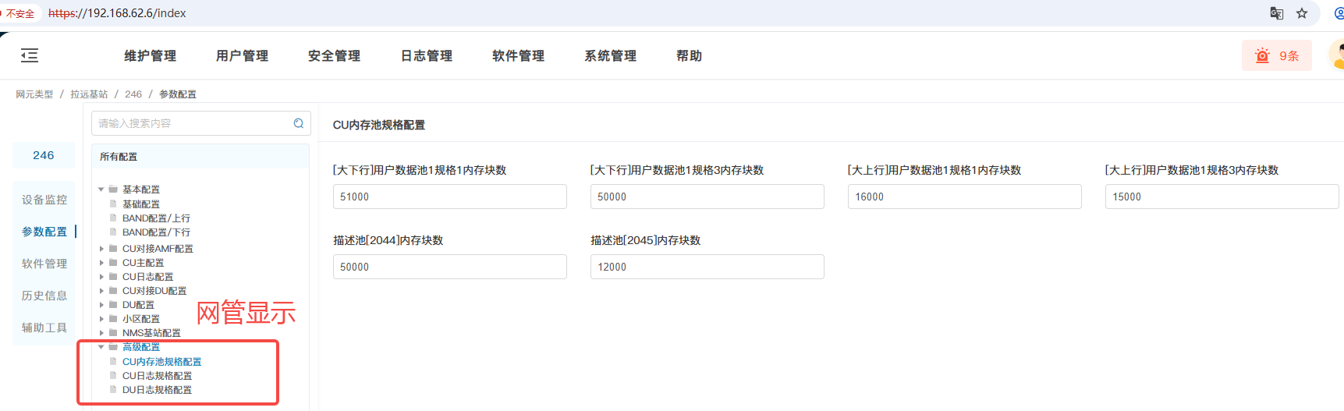1344x411 pixels.
Task: Go to 拉远基站 breadcrumb
Action: (x=89, y=94)
